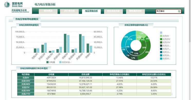Open the 各行业分析 tab
Viewport: 191px width, 100px height.
click(x=69, y=11)
